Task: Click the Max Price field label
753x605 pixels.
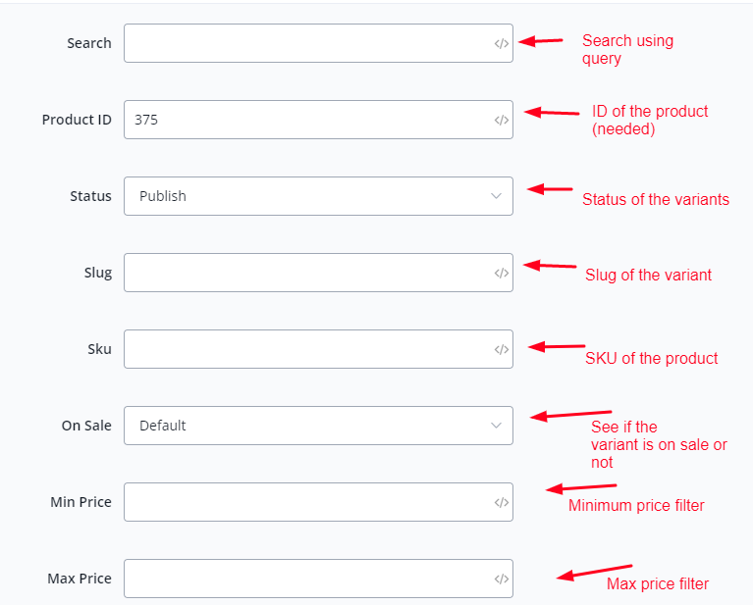Action: [x=80, y=579]
